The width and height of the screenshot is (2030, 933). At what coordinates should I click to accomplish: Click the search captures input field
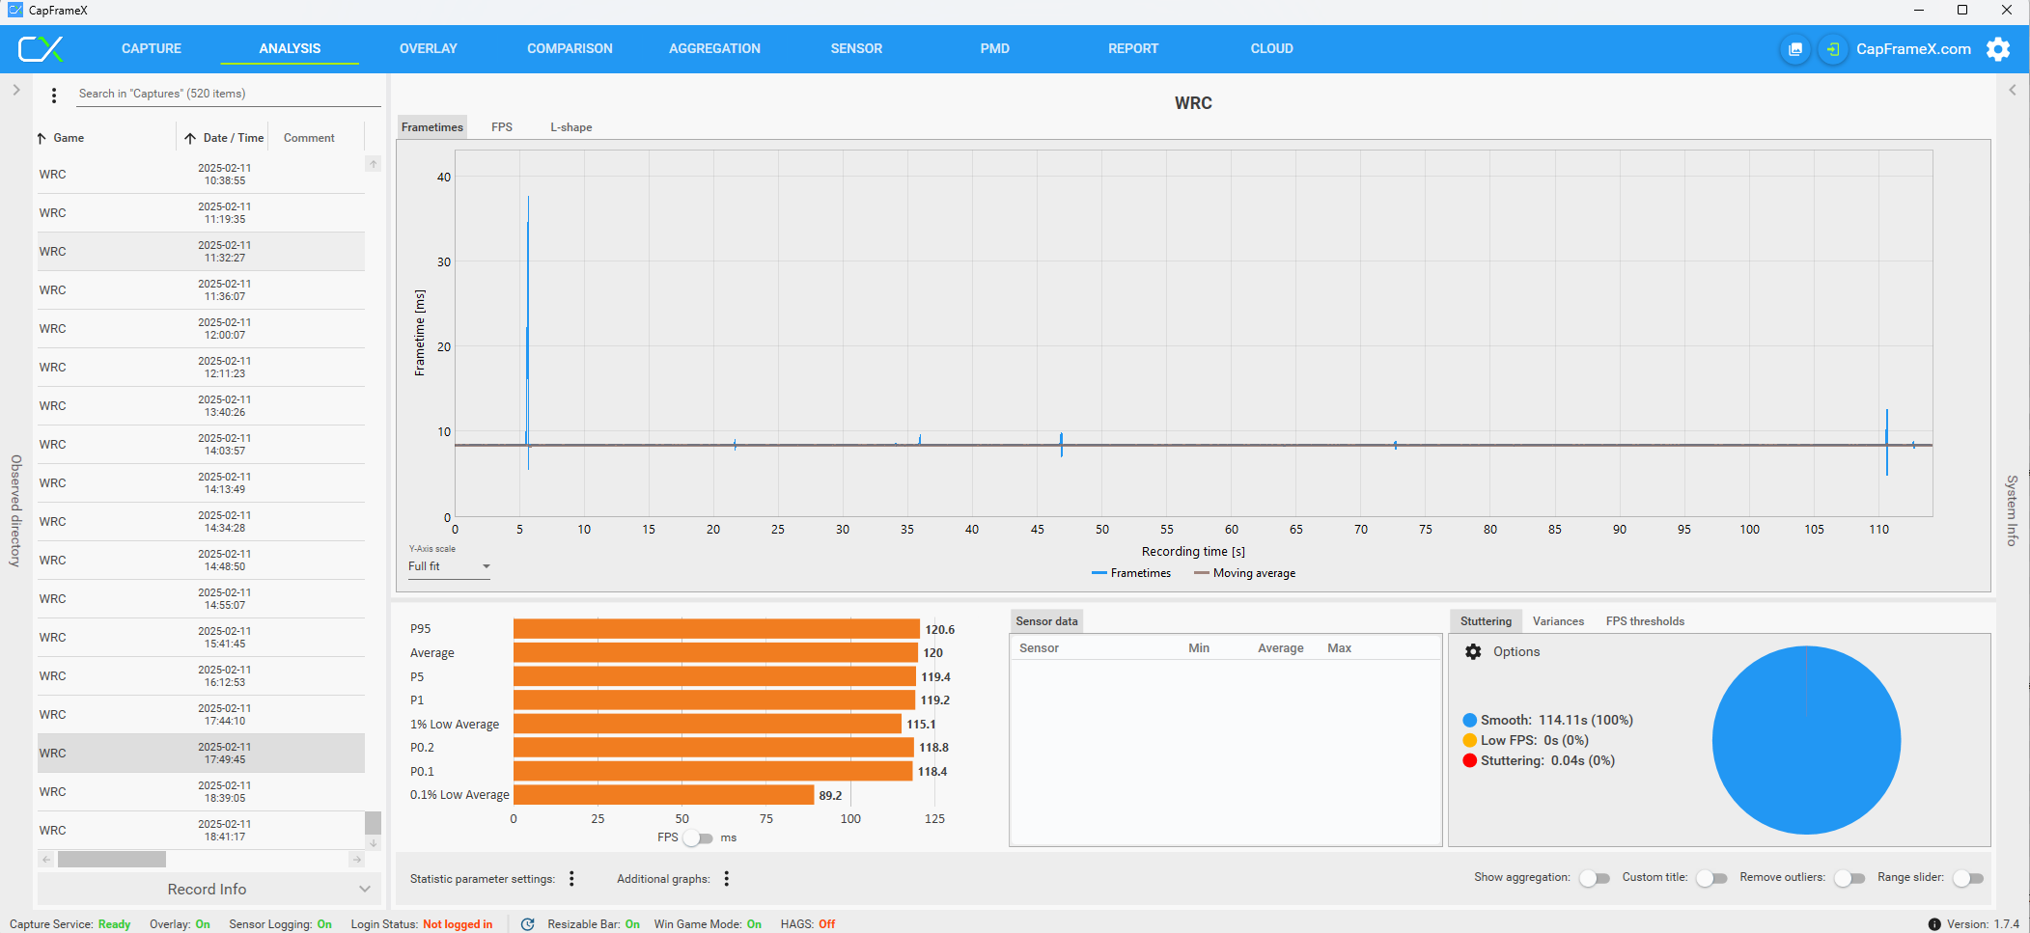point(227,94)
